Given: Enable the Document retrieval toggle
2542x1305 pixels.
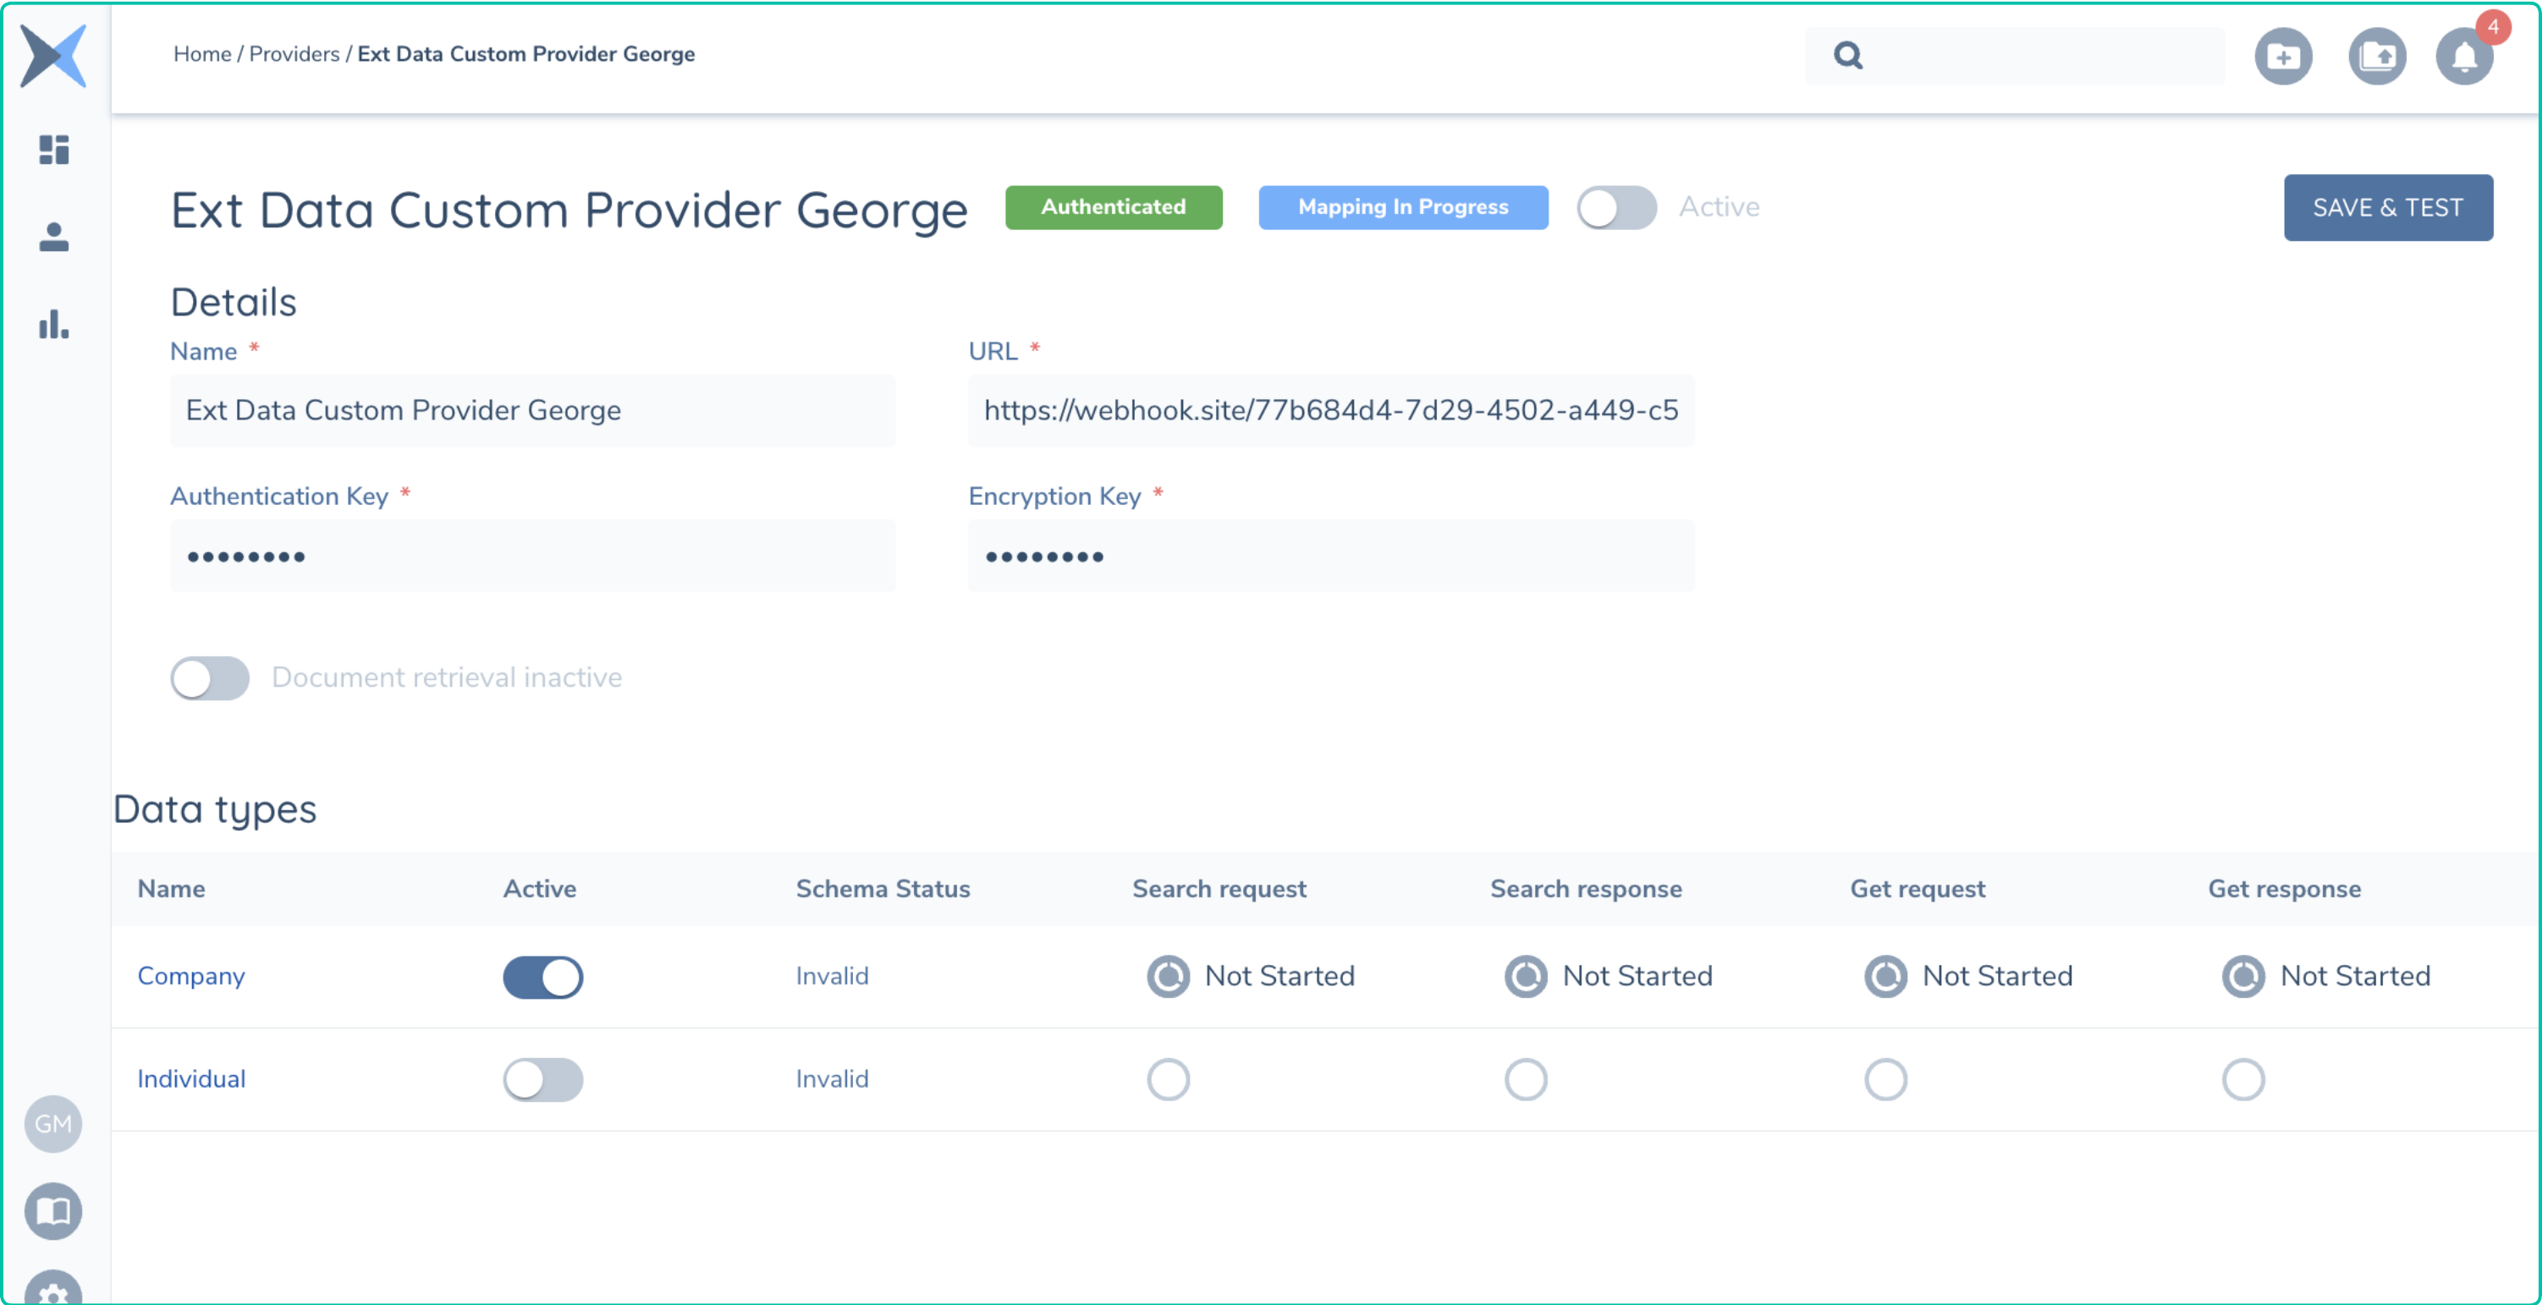Looking at the screenshot, I should click(209, 677).
